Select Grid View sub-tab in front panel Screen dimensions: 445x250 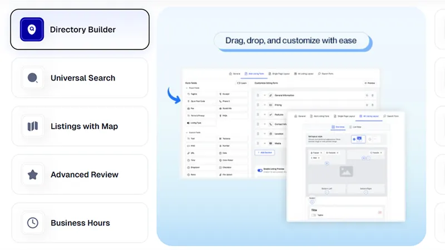(x=338, y=127)
